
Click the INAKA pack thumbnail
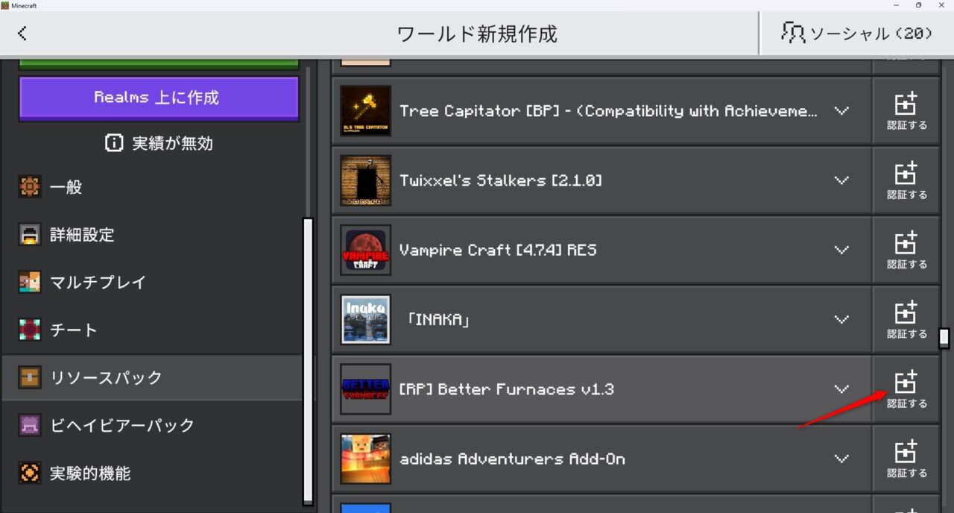click(365, 319)
